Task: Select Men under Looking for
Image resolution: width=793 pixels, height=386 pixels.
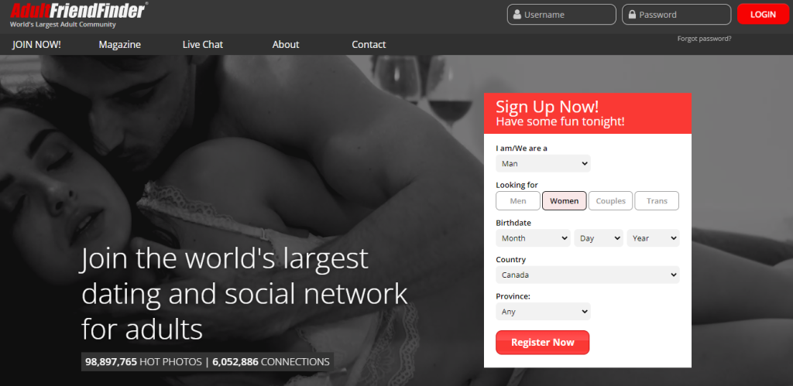Action: pyautogui.click(x=518, y=200)
